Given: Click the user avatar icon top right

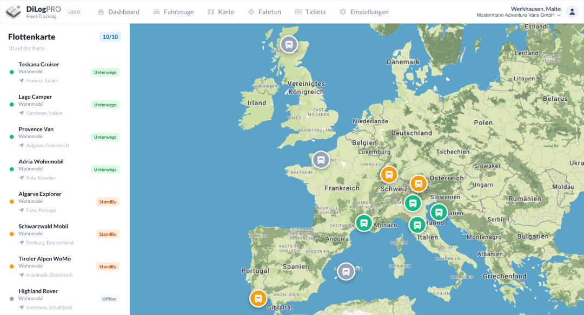Looking at the screenshot, I should click(572, 11).
